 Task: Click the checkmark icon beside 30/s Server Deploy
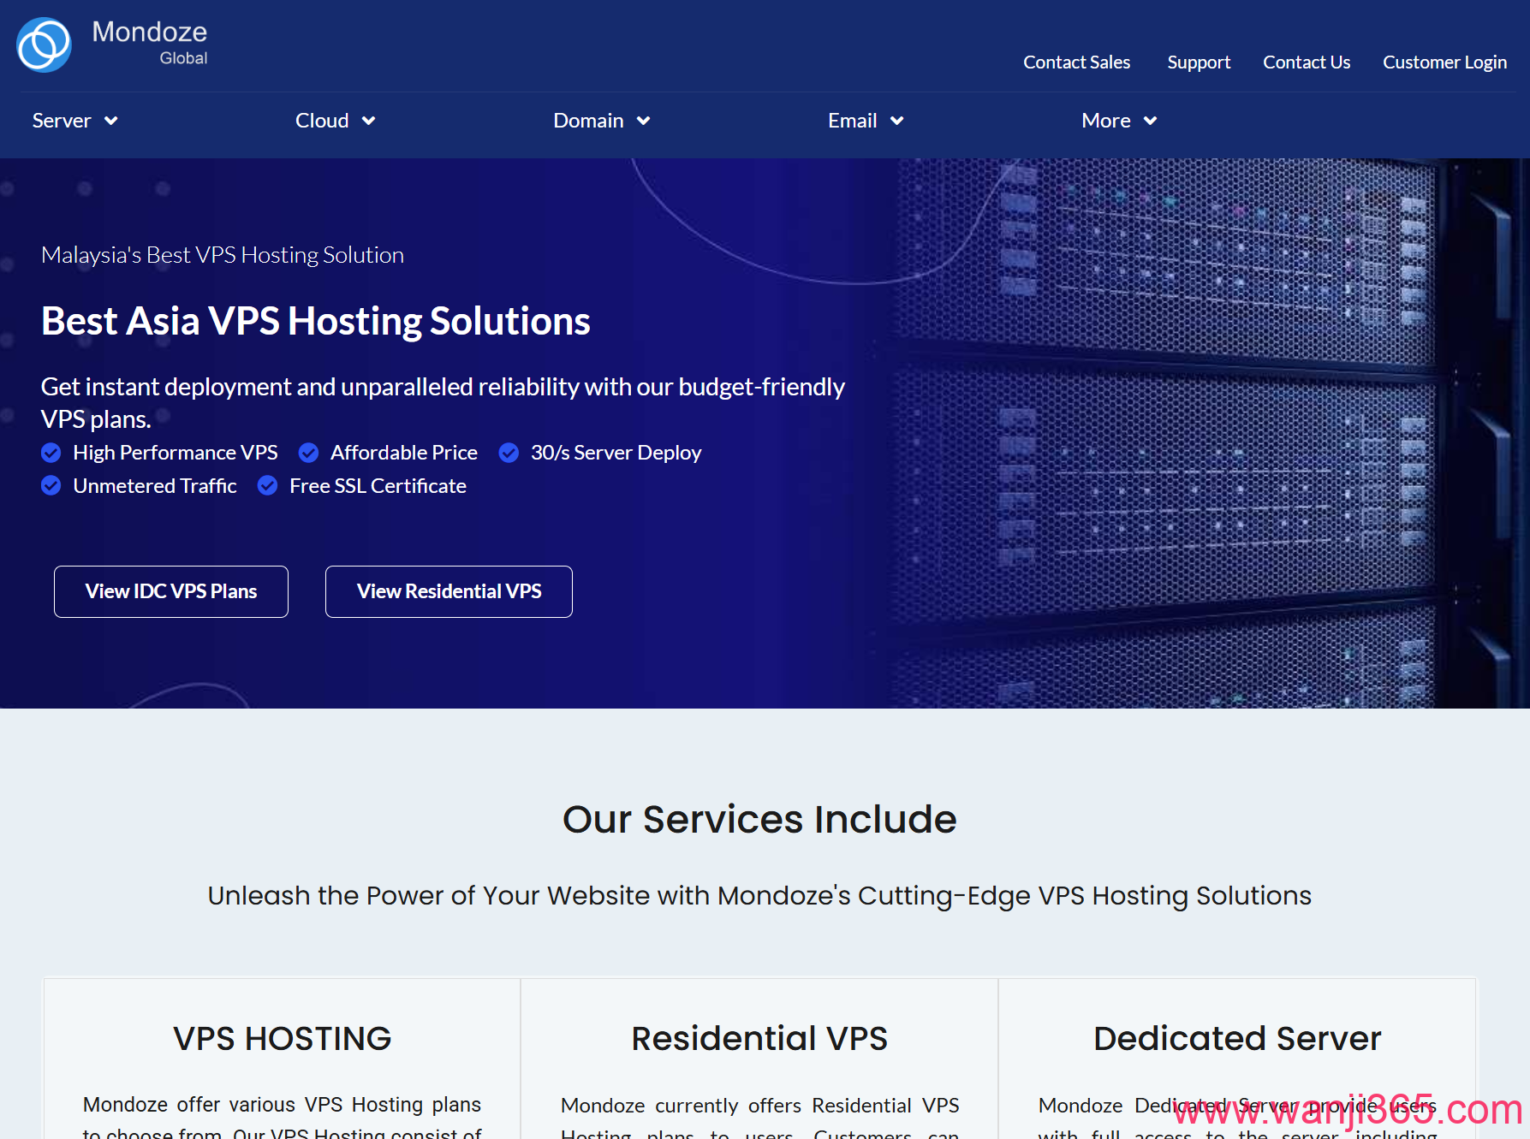(509, 453)
